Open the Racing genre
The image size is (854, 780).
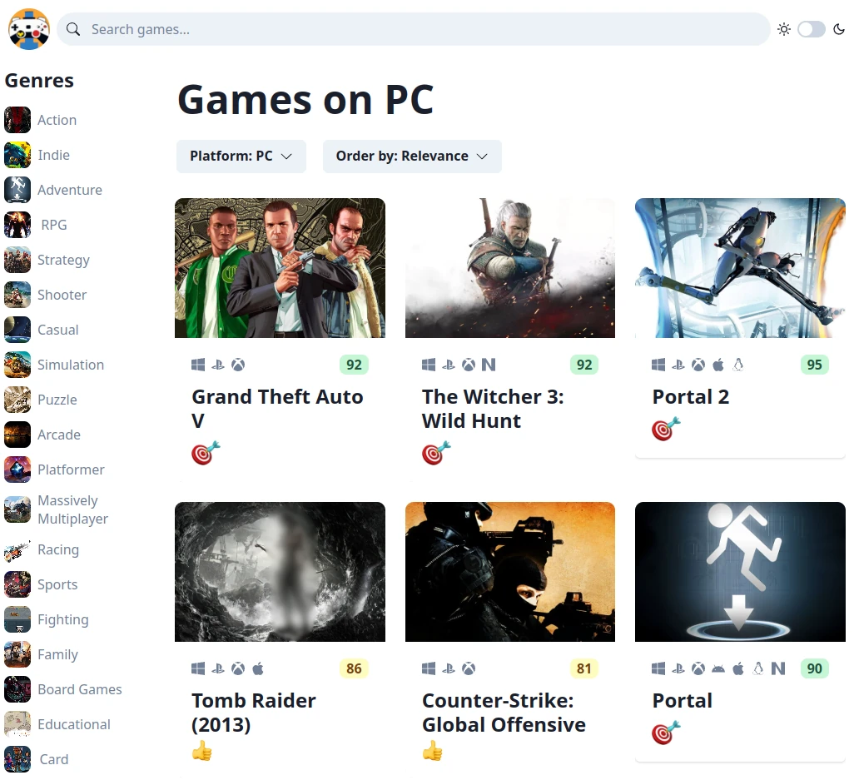58,549
